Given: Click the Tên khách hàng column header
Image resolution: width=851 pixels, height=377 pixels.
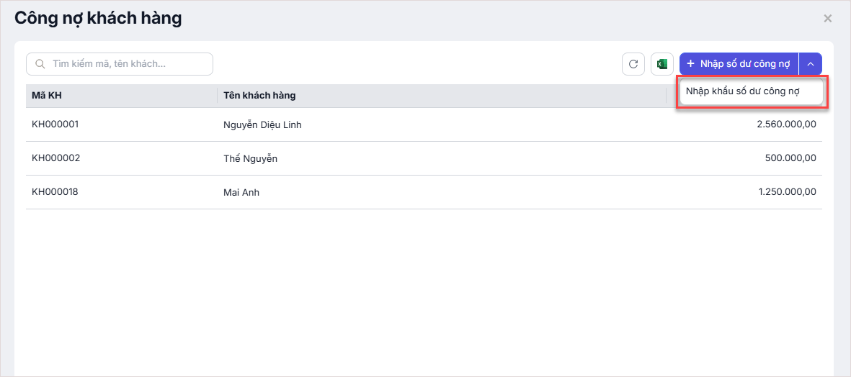Looking at the screenshot, I should pos(259,96).
